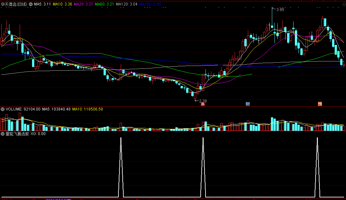Click the 3.95 high price annotation
The image size is (346, 200).
tap(280, 9)
